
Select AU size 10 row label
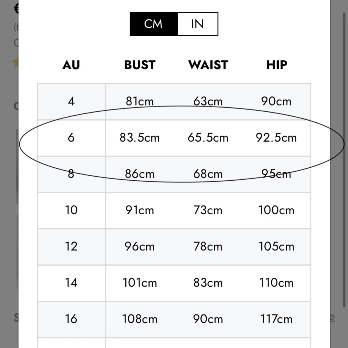click(x=71, y=210)
